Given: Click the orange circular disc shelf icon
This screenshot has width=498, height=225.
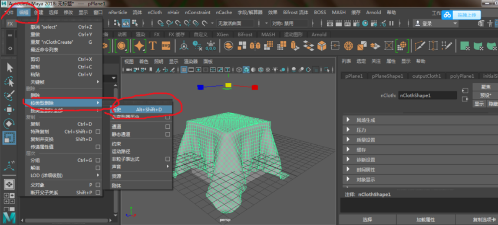Looking at the screenshot, I should 348,46.
